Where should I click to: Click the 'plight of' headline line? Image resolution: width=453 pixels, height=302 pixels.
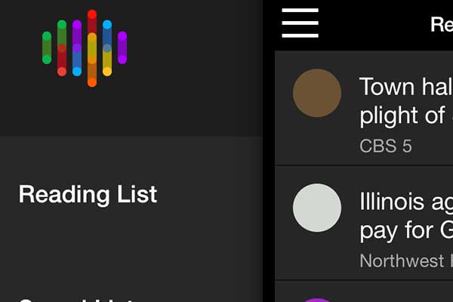coord(402,116)
